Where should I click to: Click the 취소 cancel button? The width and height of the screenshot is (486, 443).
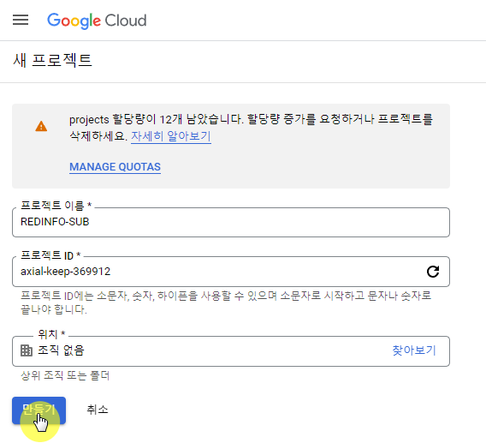(98, 410)
